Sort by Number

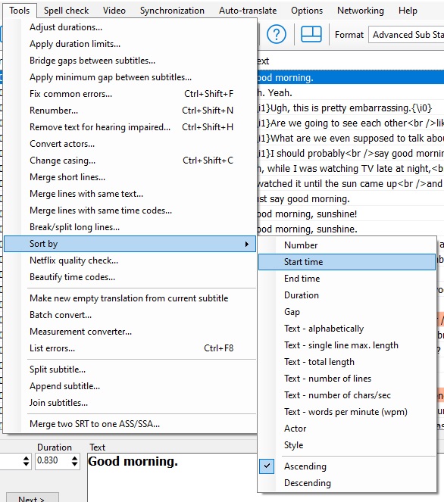[x=347, y=245]
